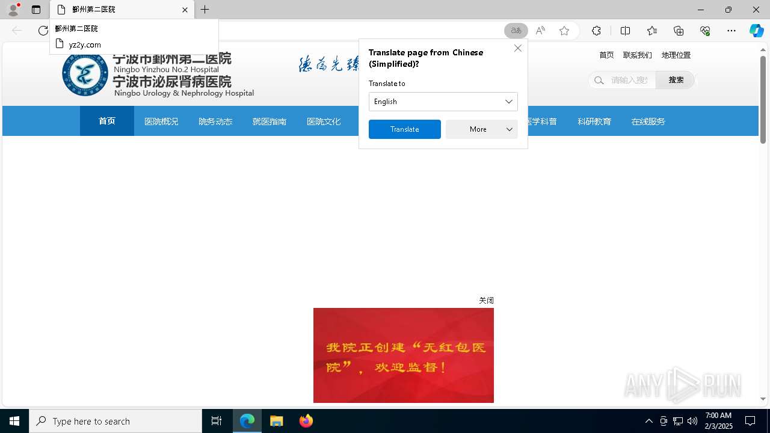Click the volume speaker tray icon

(692, 421)
